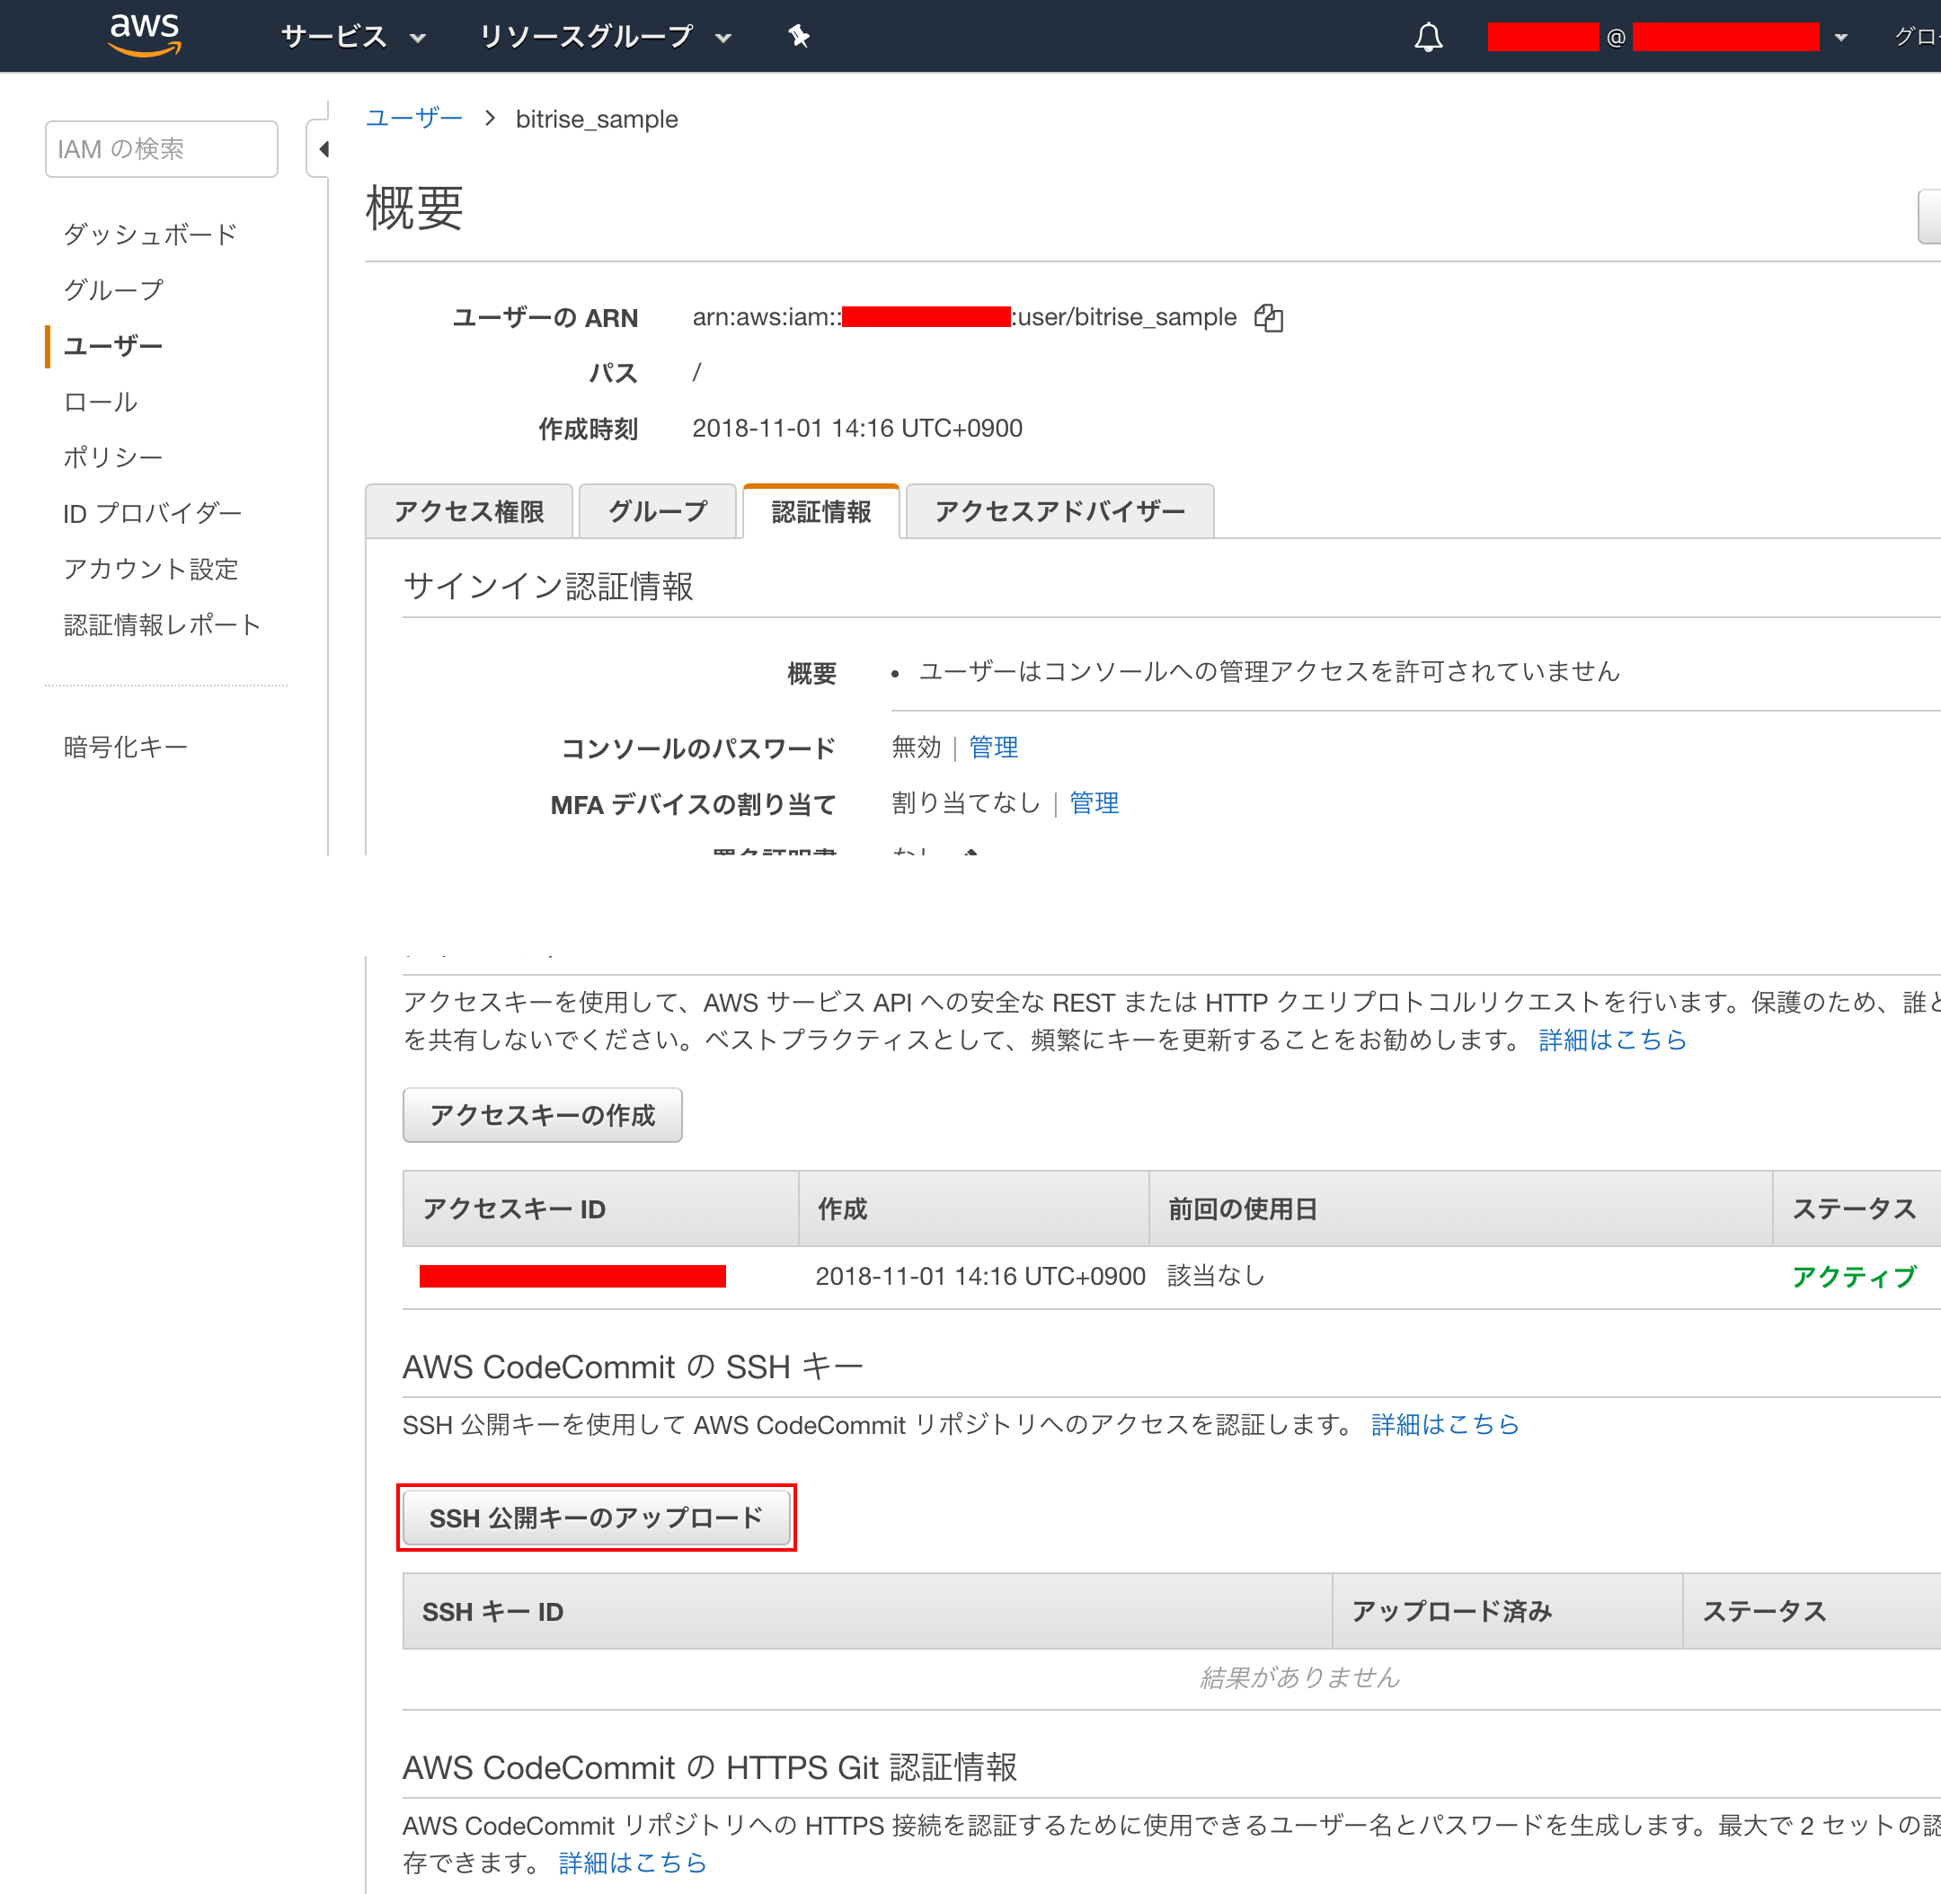Viewport: 1941px width, 1894px height.
Task: Click 管理 link for MFA device
Action: point(1094,802)
